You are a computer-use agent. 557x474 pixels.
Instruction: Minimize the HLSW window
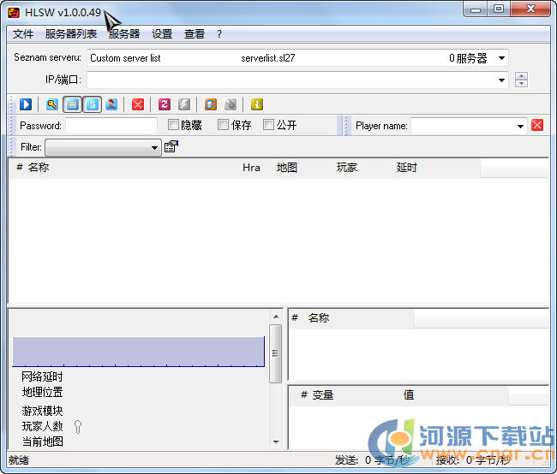click(x=476, y=9)
